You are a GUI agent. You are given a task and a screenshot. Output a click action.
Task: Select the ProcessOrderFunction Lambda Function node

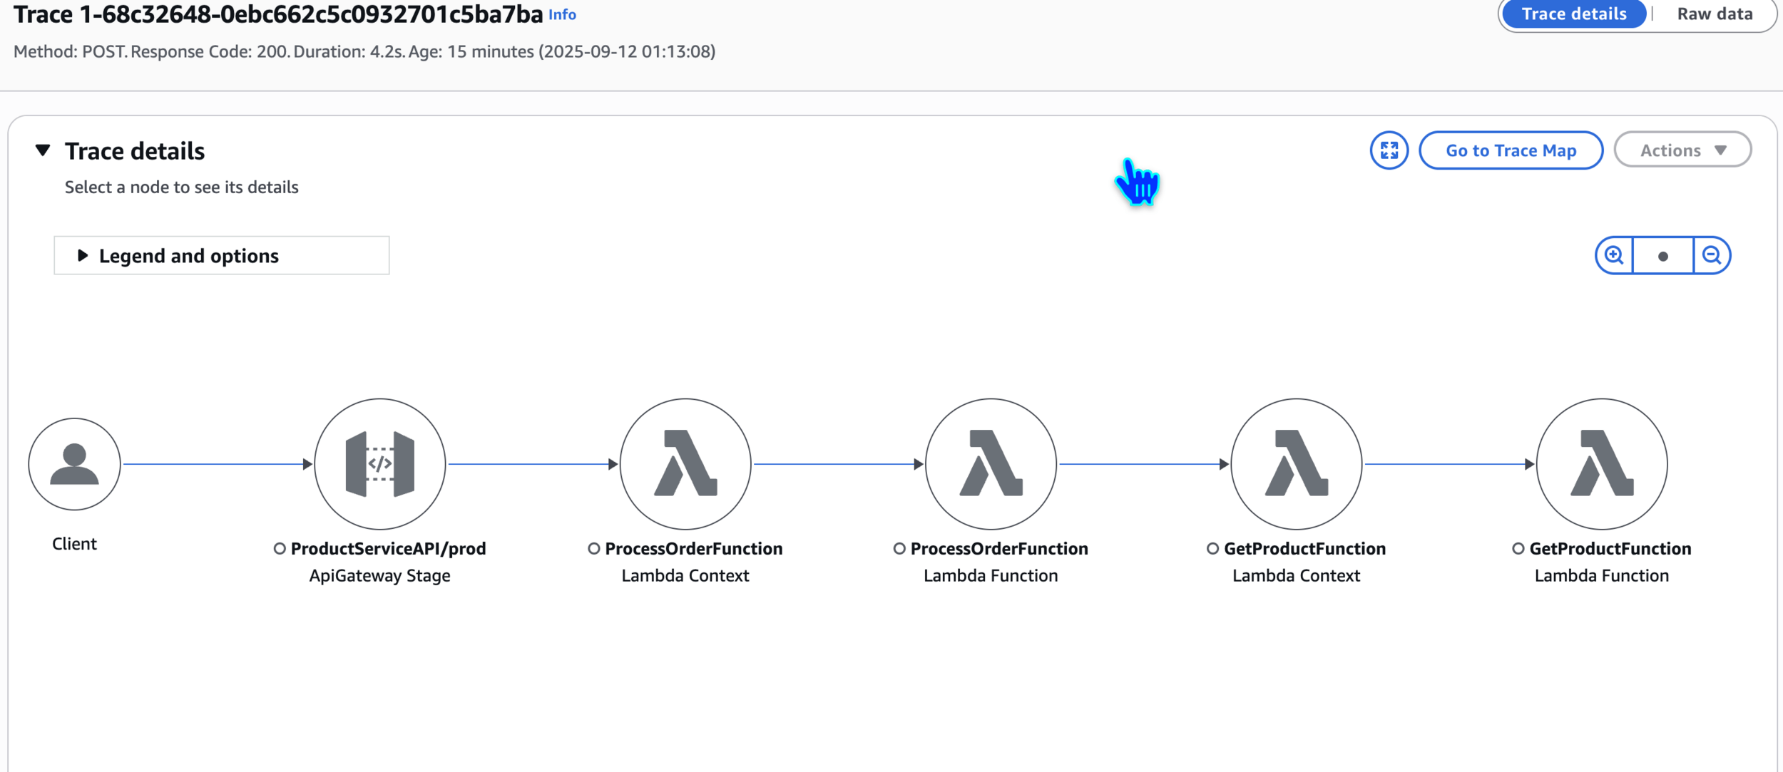[991, 464]
